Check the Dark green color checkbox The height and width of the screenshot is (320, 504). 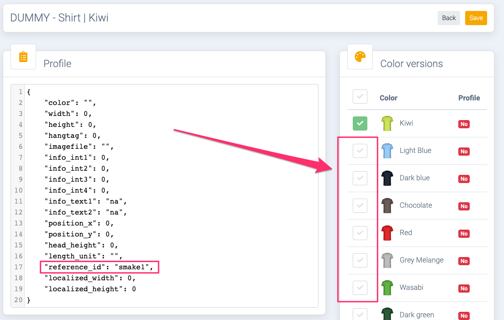pyautogui.click(x=360, y=314)
